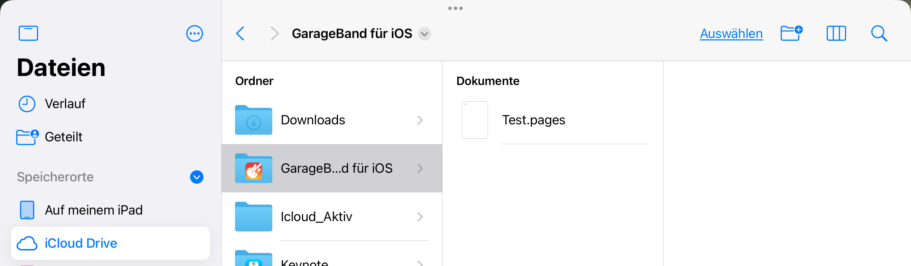Click the GarageBand folder icon
911x266 pixels.
click(254, 169)
